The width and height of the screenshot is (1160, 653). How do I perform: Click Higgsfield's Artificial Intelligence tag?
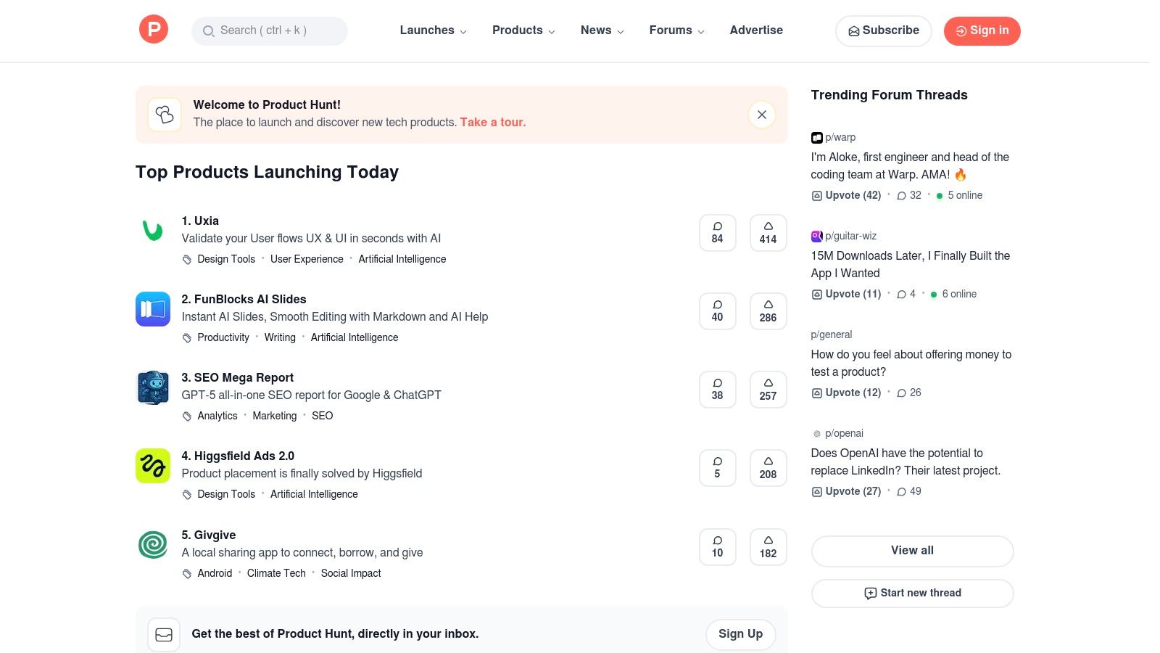pyautogui.click(x=314, y=494)
